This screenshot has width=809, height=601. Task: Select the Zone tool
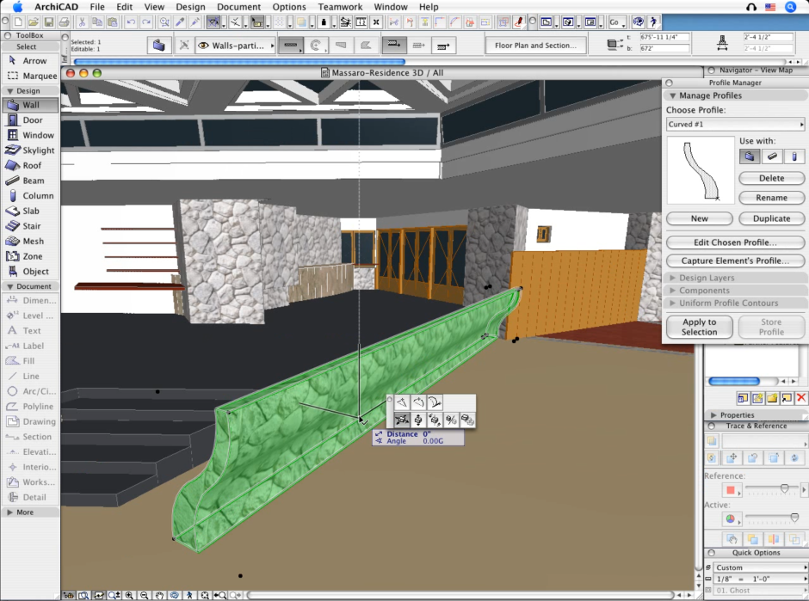30,256
